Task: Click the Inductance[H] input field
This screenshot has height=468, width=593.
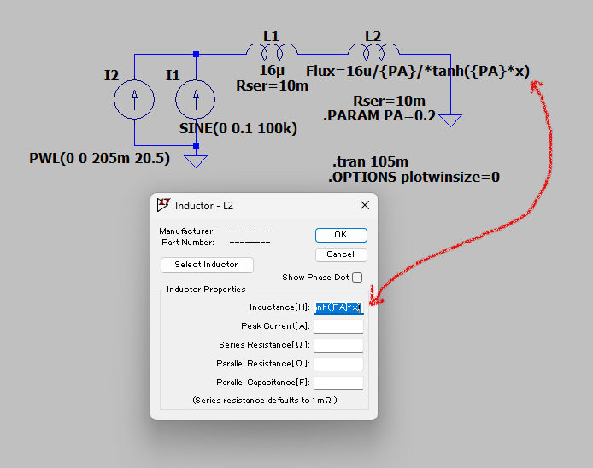Action: coord(338,307)
